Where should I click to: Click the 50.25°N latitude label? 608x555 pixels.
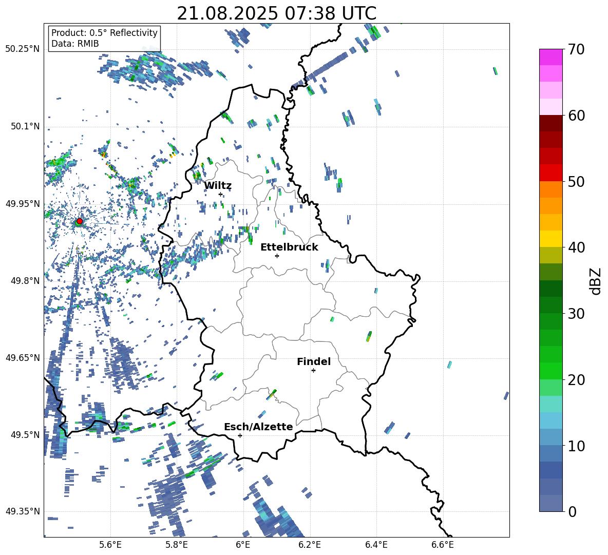click(23, 49)
